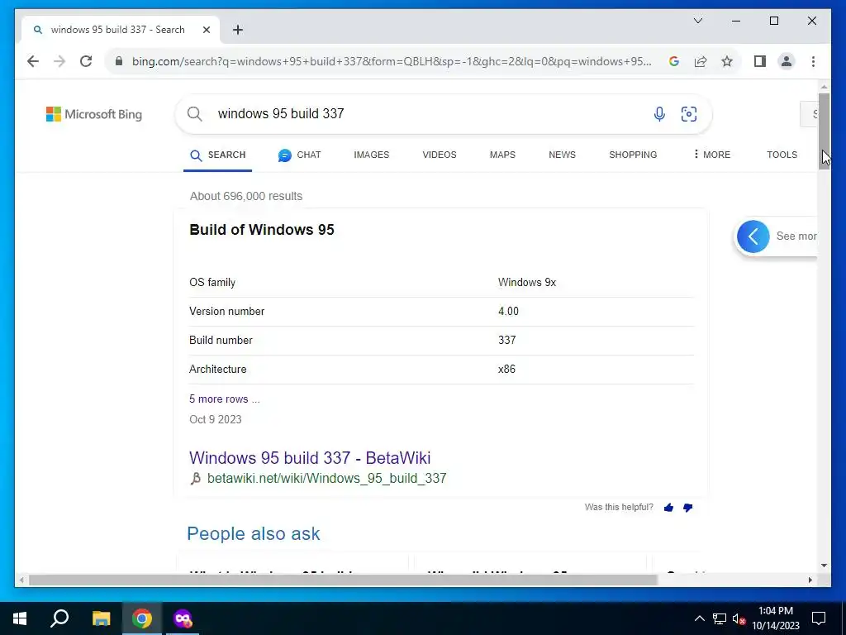Click the vertical scrollbar down arrow
This screenshot has height=635, width=846.
coord(824,566)
